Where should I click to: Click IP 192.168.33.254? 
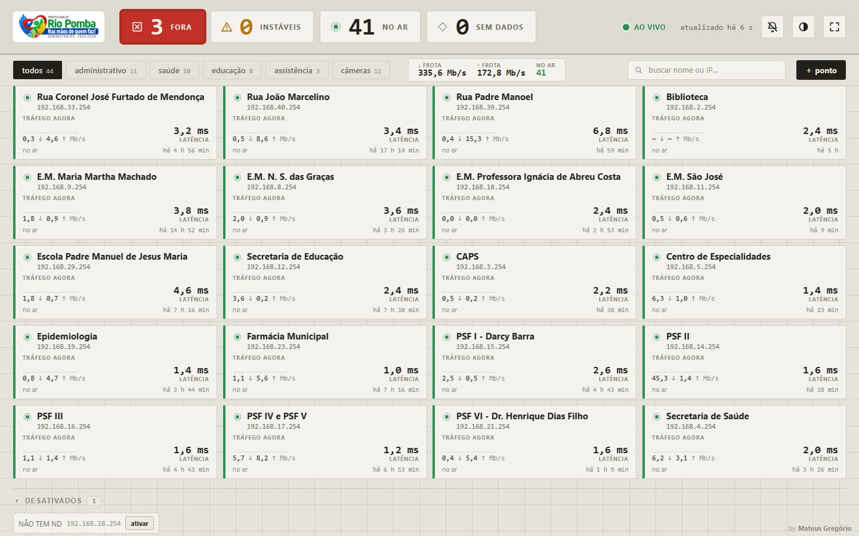tap(64, 108)
